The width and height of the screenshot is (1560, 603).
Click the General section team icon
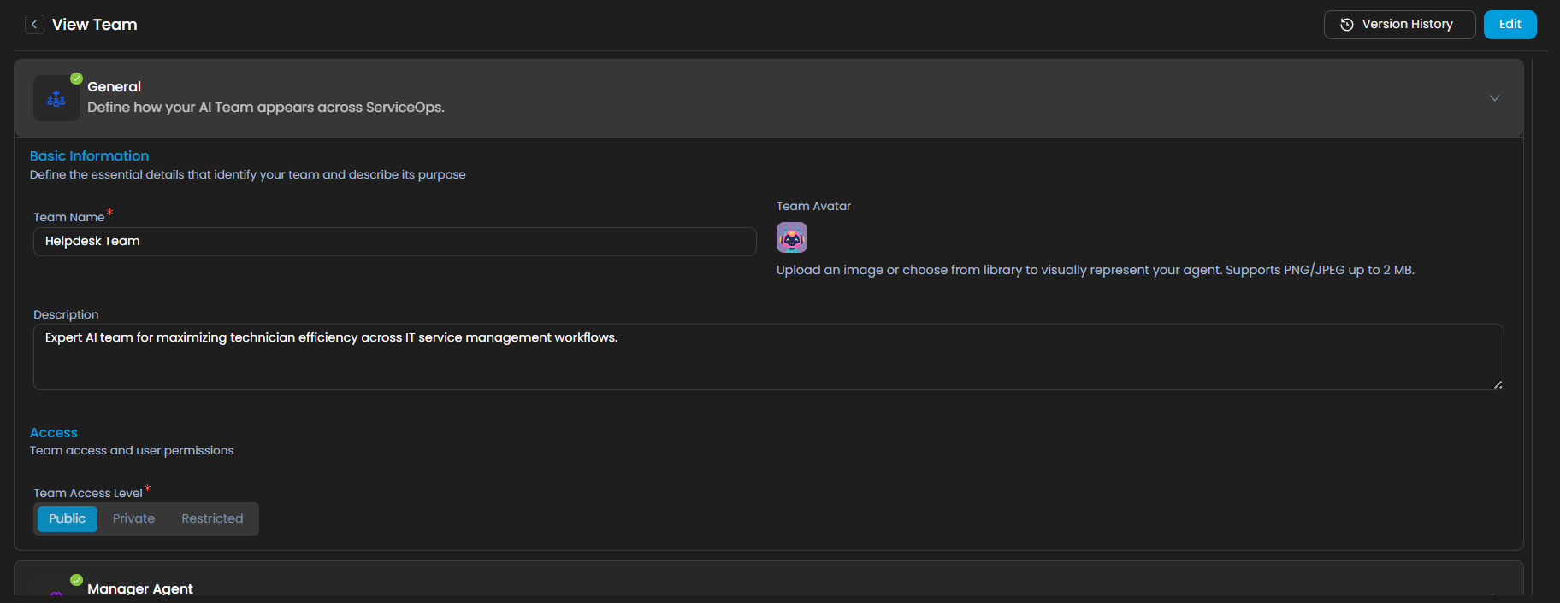tap(56, 98)
